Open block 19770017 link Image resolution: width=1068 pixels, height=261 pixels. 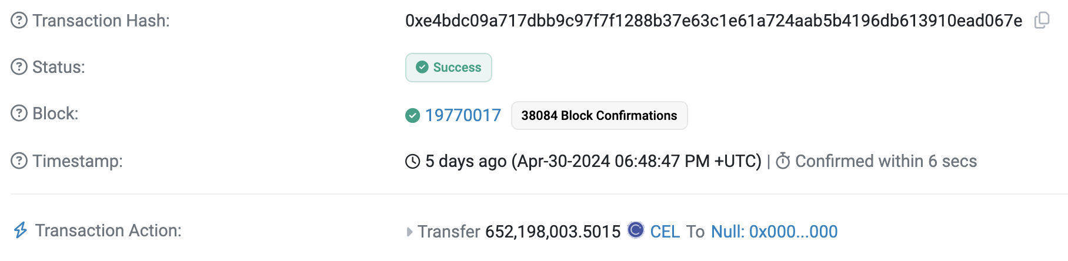[x=463, y=115]
